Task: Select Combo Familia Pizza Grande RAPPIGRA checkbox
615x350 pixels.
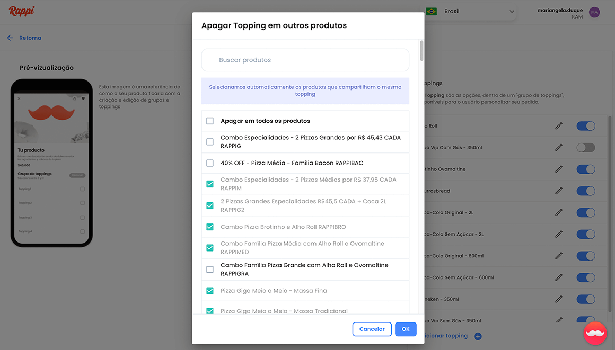Action: [x=210, y=270]
